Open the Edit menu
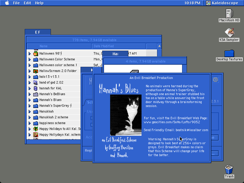This screenshot has height=183, width=244. [x=27, y=3]
